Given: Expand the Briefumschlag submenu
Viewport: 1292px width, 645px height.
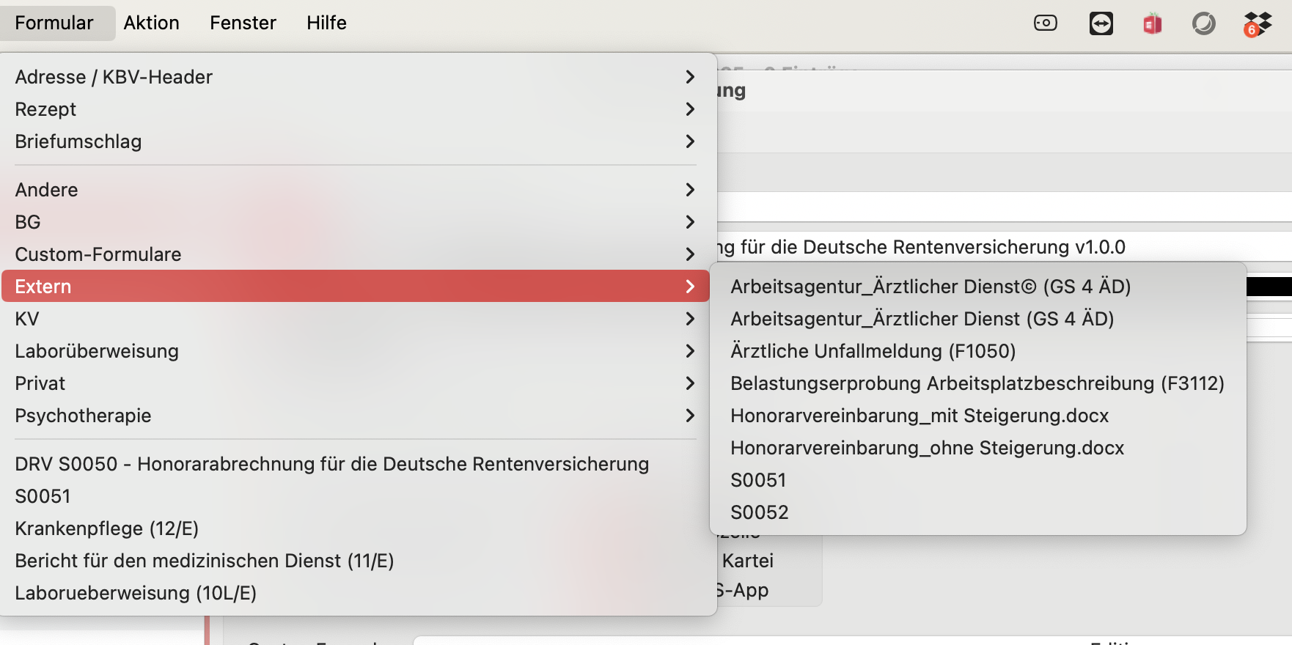Looking at the screenshot, I should pyautogui.click(x=356, y=141).
